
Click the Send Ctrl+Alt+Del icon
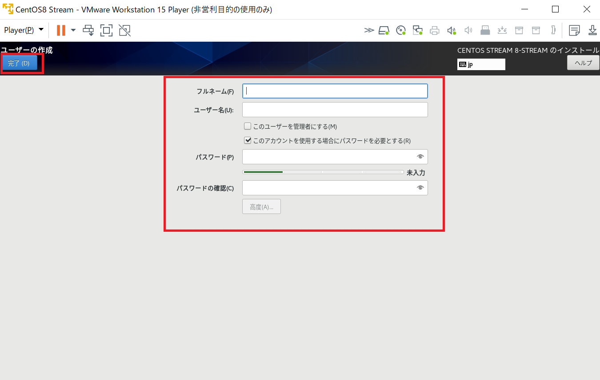(88, 30)
